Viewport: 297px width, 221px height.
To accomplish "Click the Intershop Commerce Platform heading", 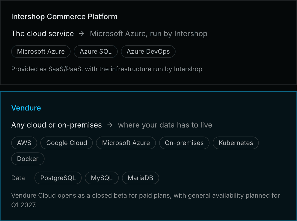I will point(64,17).
